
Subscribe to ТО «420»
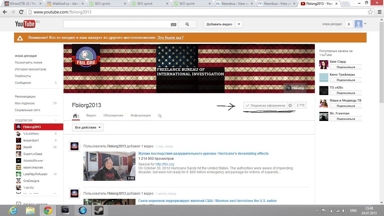click(x=346, y=93)
